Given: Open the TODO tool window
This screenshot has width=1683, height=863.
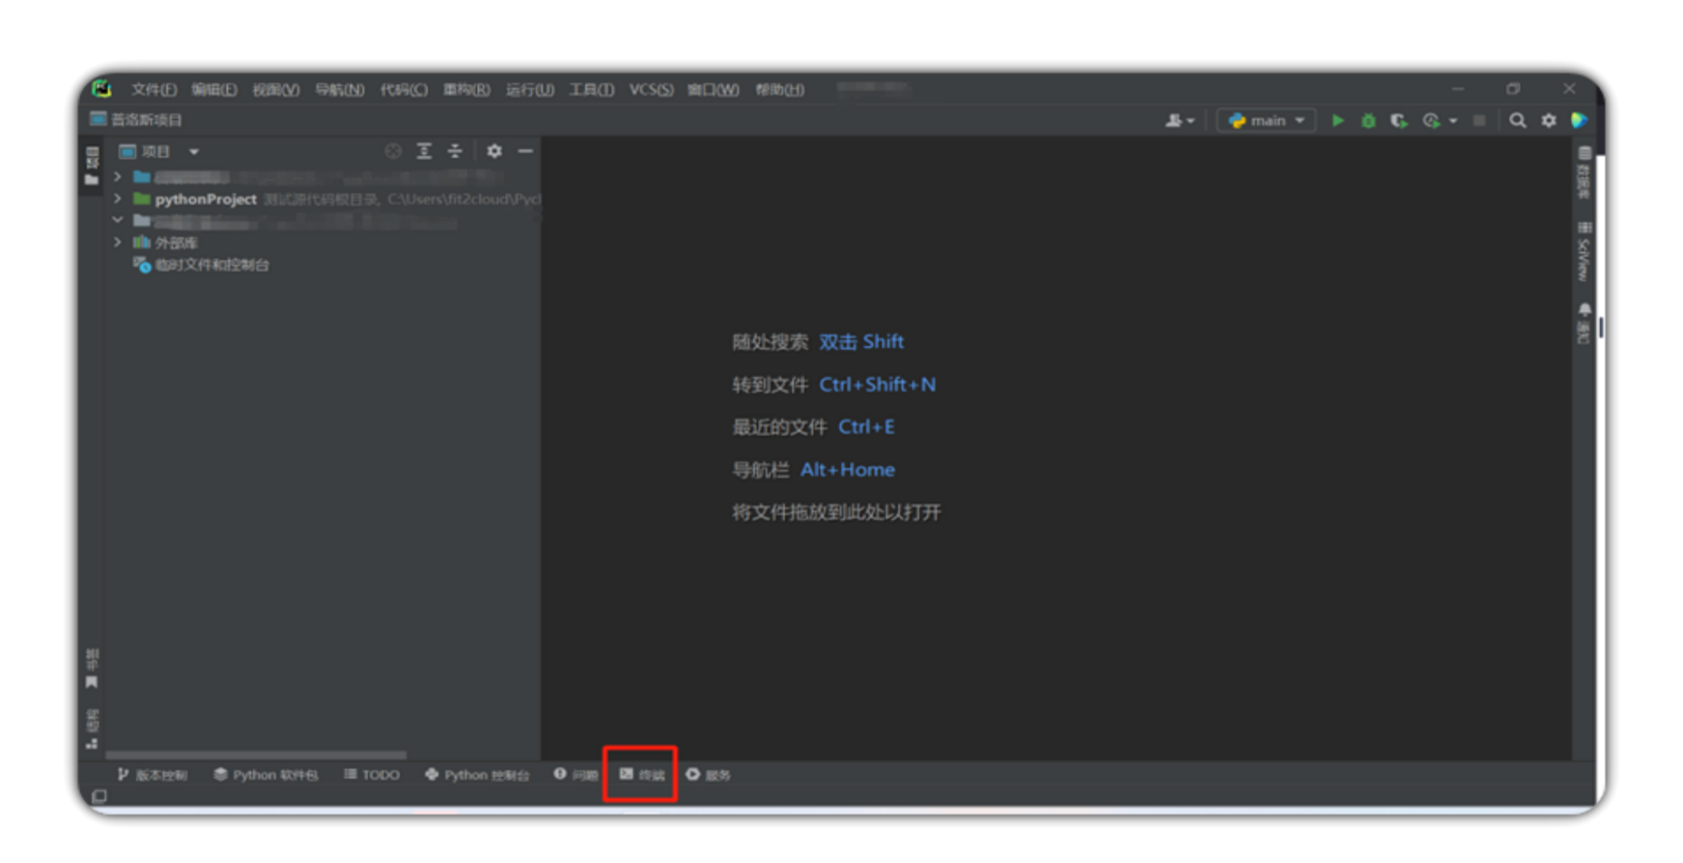Looking at the screenshot, I should click(372, 774).
